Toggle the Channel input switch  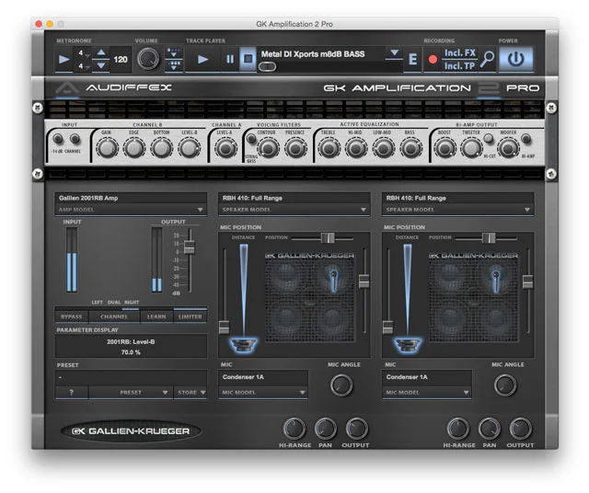(75, 139)
